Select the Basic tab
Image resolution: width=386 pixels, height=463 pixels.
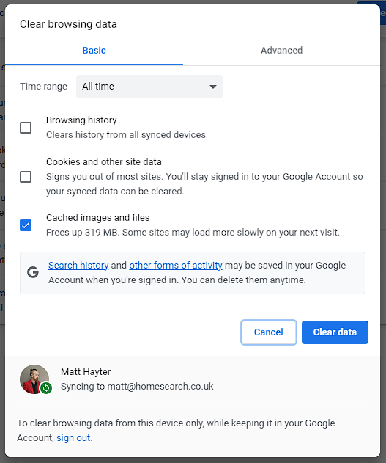click(x=94, y=51)
